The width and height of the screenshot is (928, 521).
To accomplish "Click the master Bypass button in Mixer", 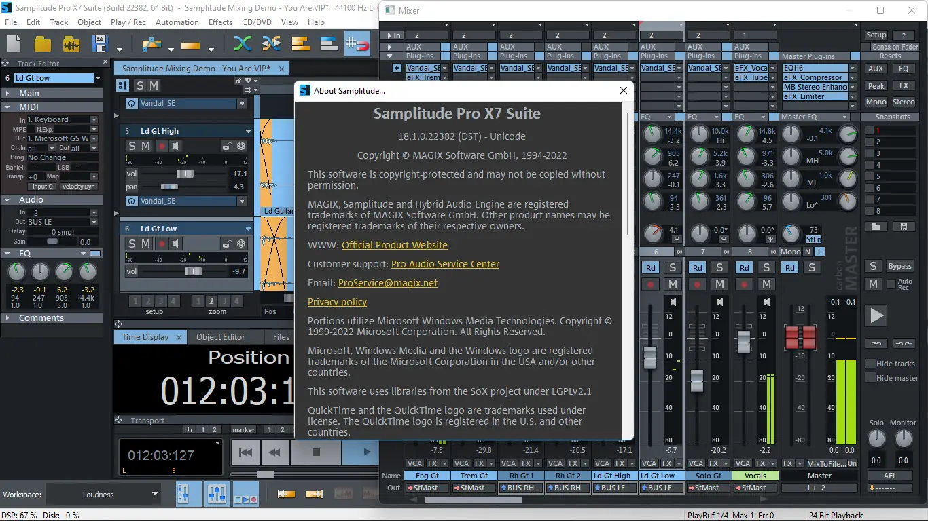I will tap(900, 266).
